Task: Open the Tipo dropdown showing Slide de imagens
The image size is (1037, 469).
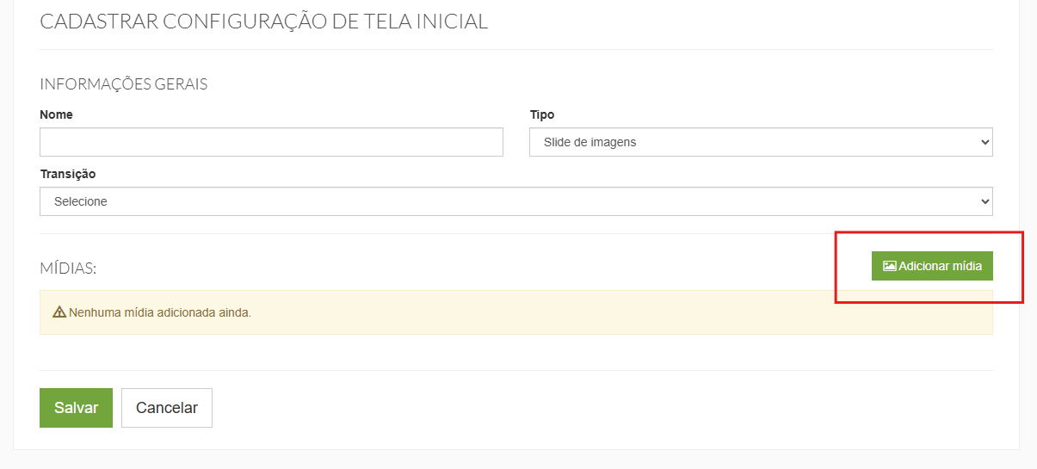Action: coord(761,142)
